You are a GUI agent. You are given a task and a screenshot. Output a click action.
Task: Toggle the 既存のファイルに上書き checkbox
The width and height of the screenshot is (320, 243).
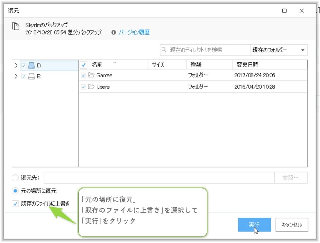coord(15,204)
